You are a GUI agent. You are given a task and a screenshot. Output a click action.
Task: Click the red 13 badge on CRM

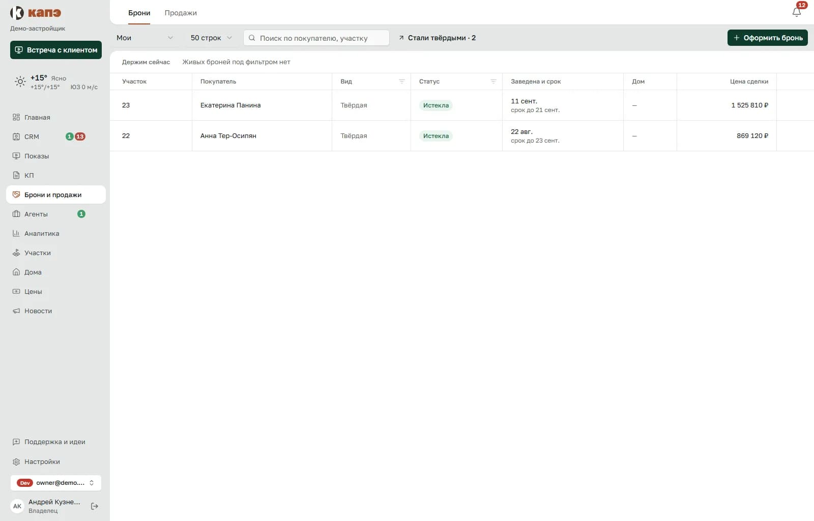pos(80,136)
